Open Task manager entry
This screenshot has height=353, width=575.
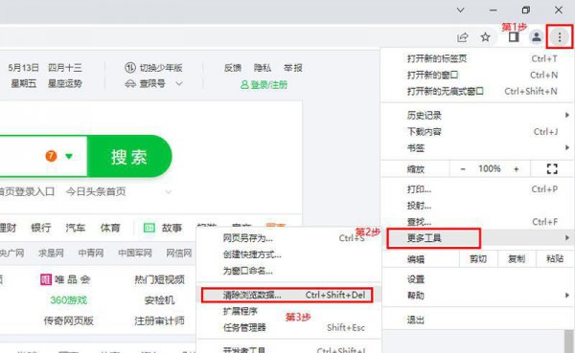[288, 328]
